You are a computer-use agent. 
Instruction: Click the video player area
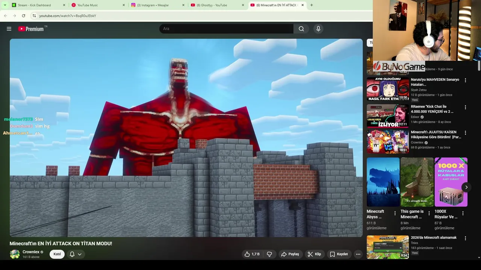(186, 138)
